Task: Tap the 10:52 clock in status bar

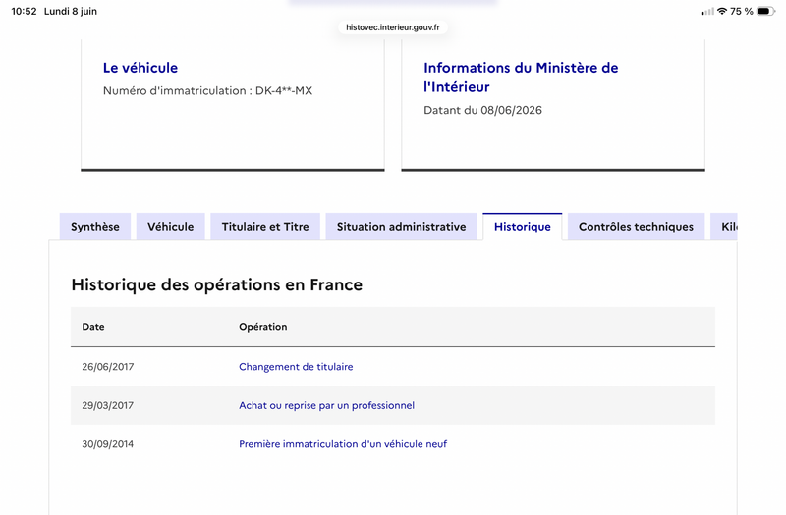Action: 24,11
